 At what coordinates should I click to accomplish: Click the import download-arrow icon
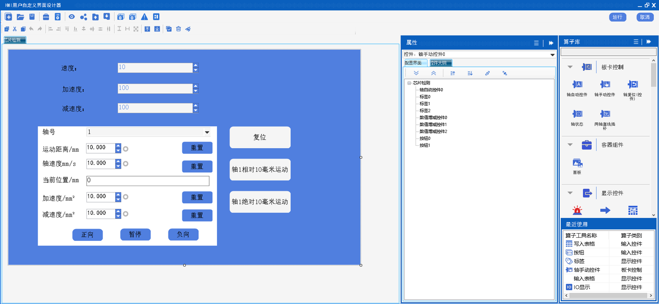[107, 17]
